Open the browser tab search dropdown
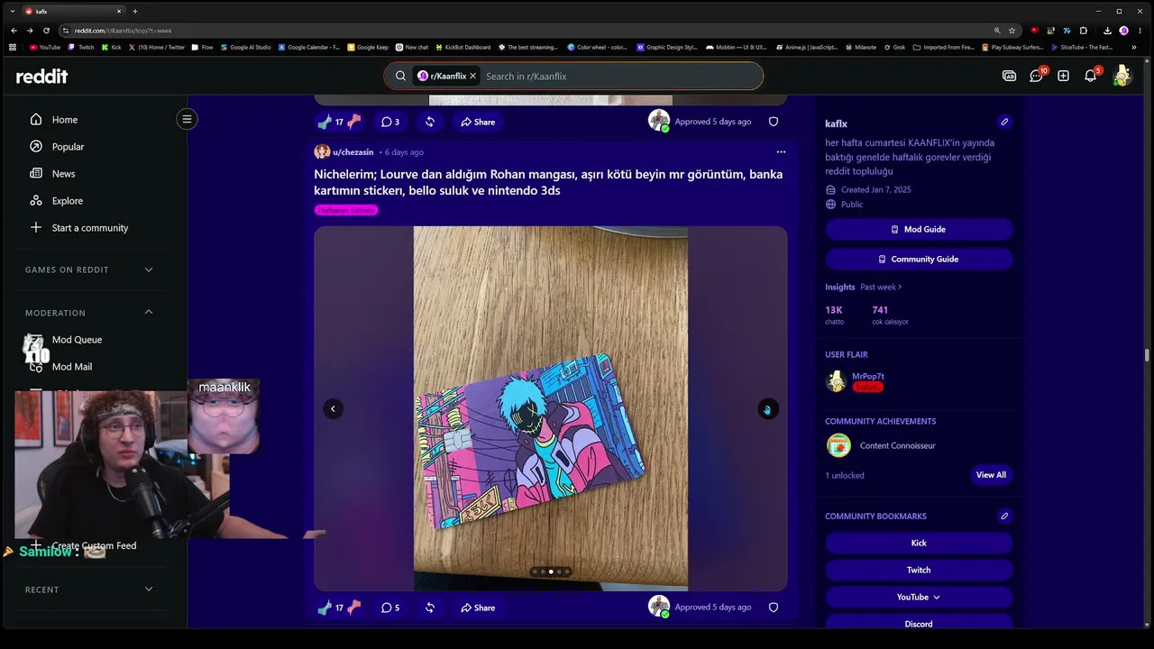Image resolution: width=1154 pixels, height=649 pixels. coord(12,11)
